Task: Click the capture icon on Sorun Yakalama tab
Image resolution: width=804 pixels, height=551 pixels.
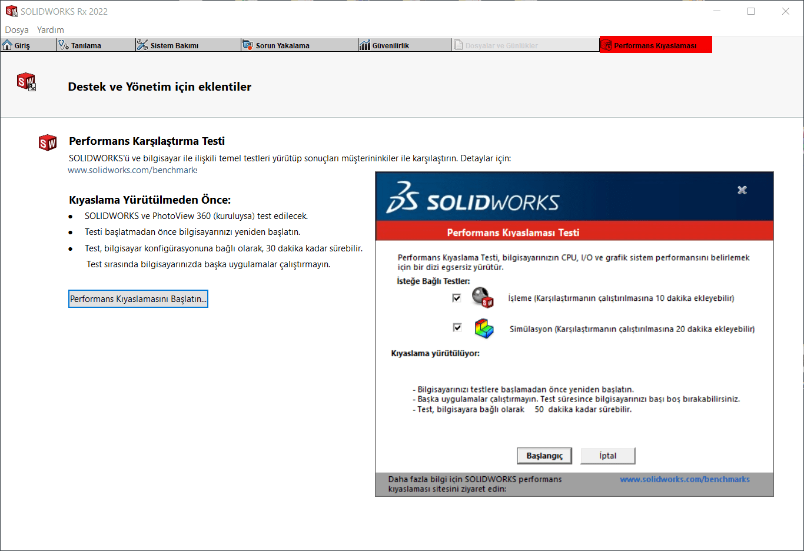Action: point(248,45)
